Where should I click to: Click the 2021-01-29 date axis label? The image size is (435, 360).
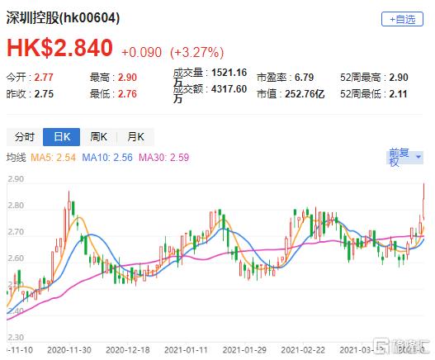244,350
